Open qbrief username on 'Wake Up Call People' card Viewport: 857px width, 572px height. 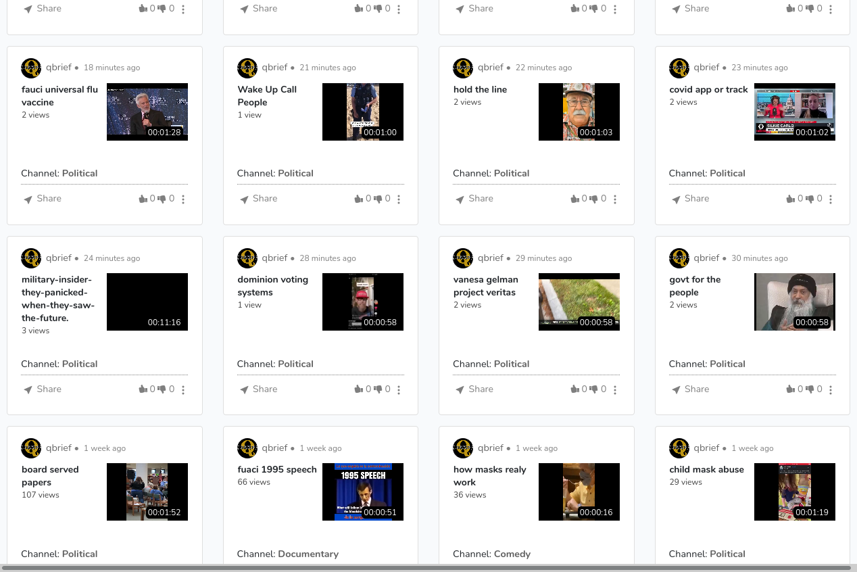[274, 68]
